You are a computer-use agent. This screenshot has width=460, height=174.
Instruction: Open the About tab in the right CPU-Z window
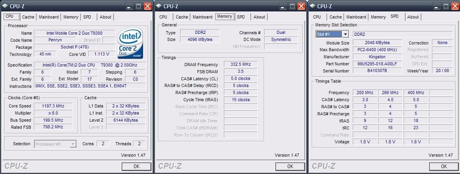[413, 17]
